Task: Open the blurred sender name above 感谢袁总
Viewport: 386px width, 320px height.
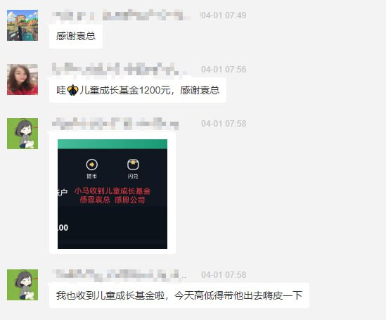Action: pyautogui.click(x=121, y=15)
